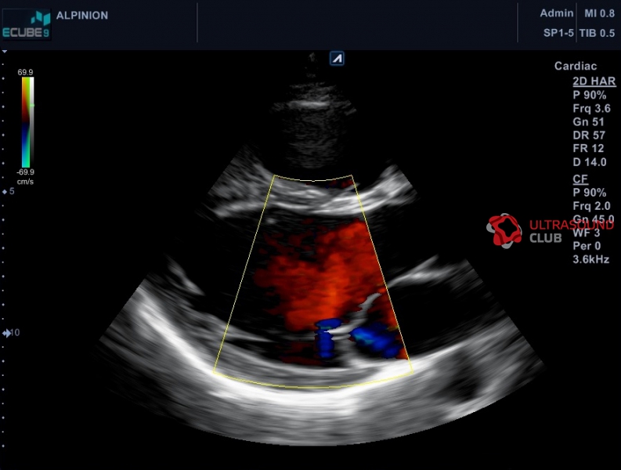Click the Frq 2.0 color frequency value
This screenshot has height=470, width=621.
pos(592,206)
